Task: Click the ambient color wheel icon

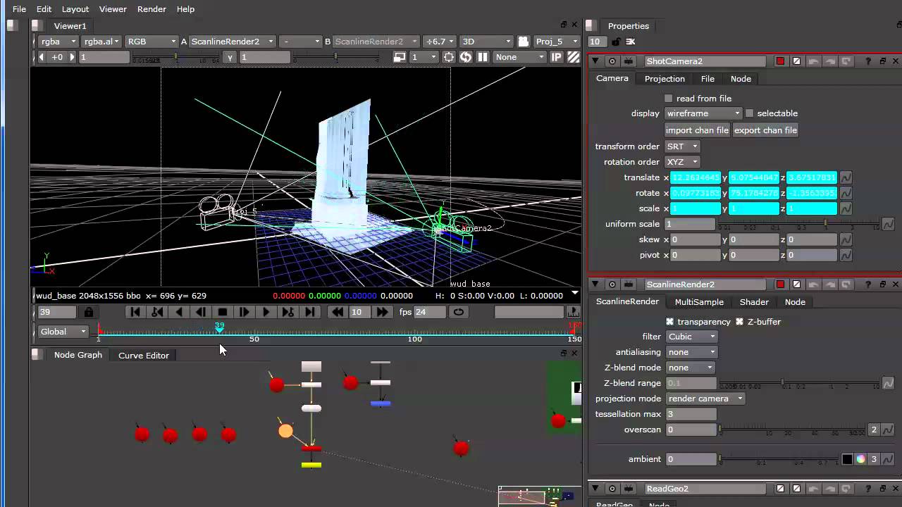Action: 860,459
